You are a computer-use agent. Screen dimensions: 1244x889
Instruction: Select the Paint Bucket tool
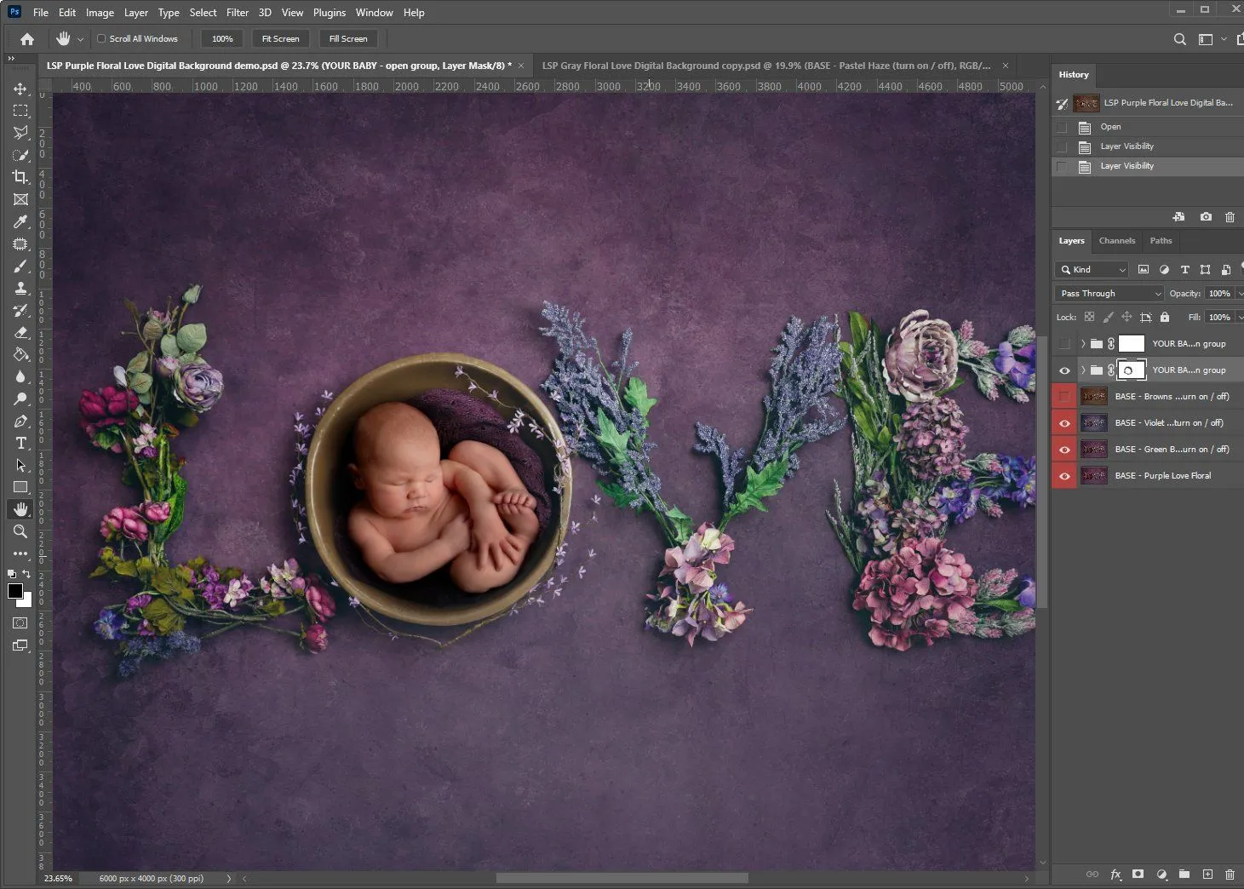pos(20,354)
